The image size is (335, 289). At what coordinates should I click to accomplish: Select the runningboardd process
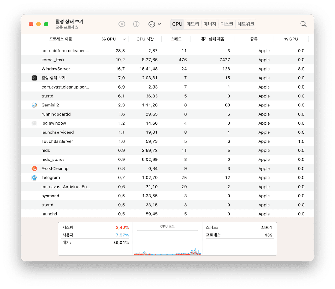(x=167, y=114)
